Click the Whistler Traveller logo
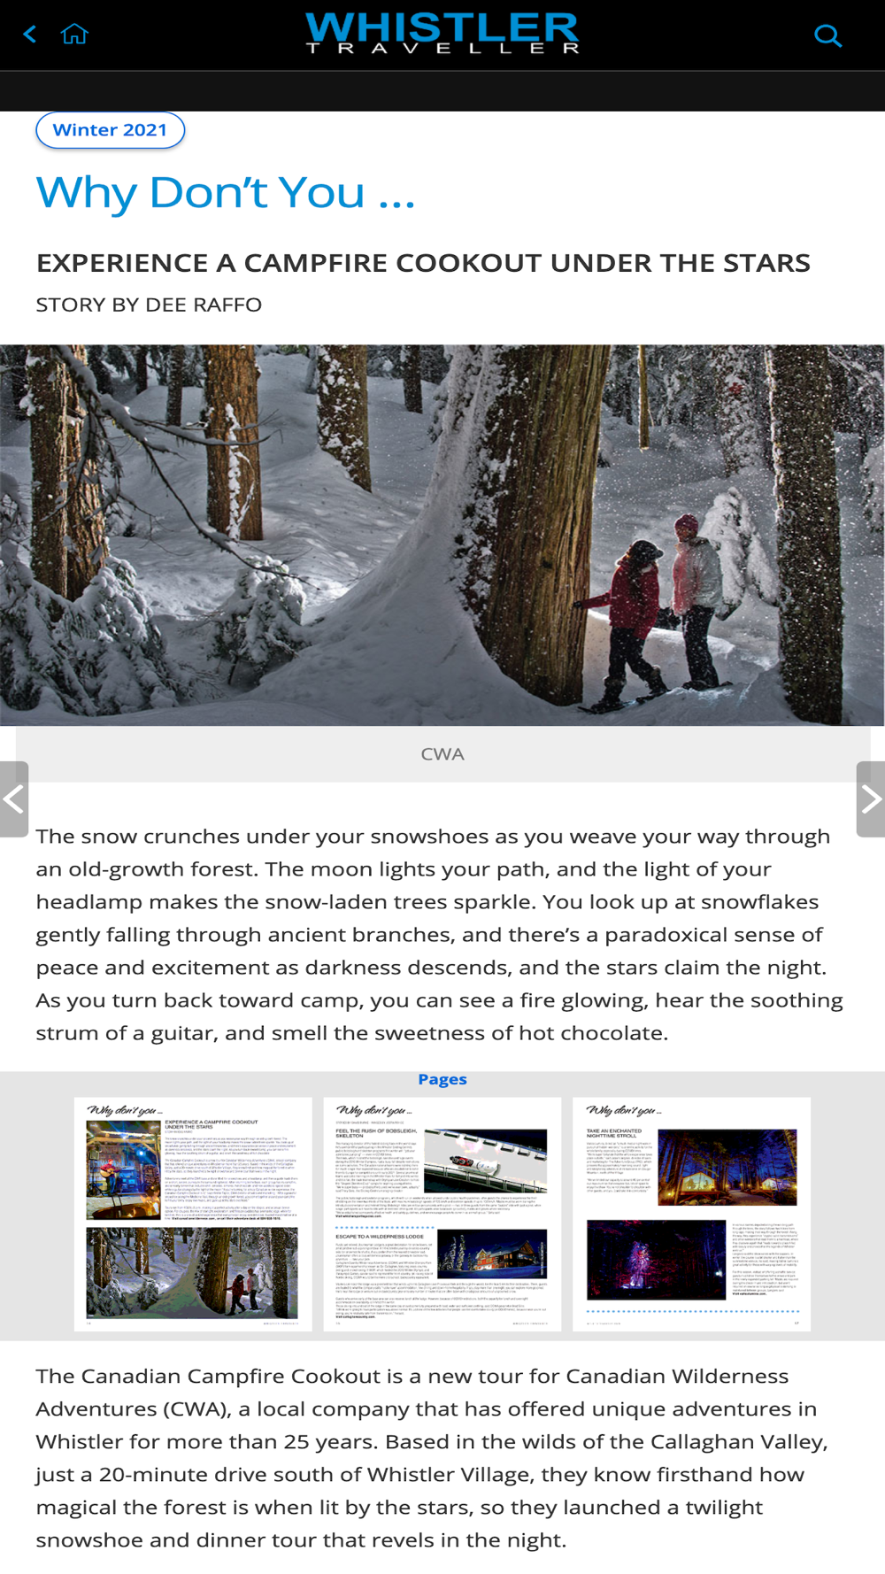This screenshot has width=885, height=1574. coord(442,33)
